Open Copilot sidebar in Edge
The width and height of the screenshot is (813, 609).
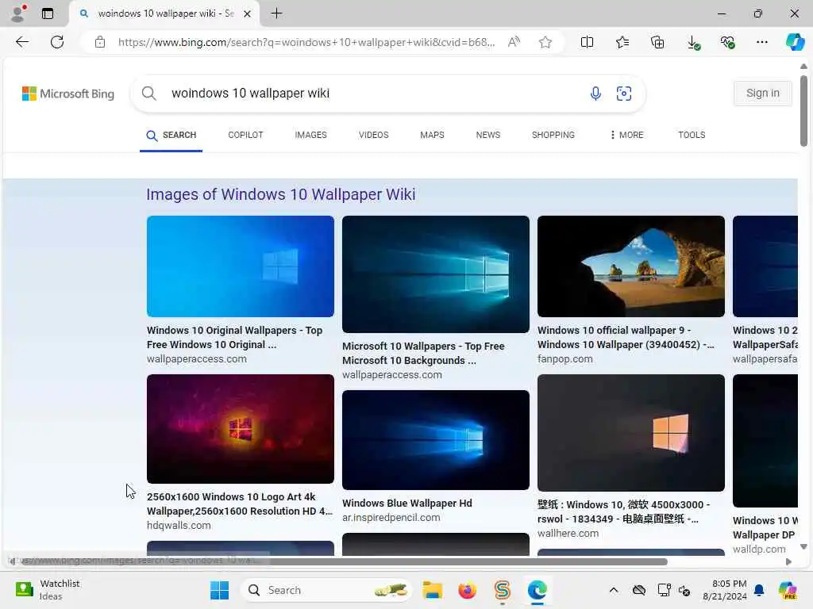point(794,42)
